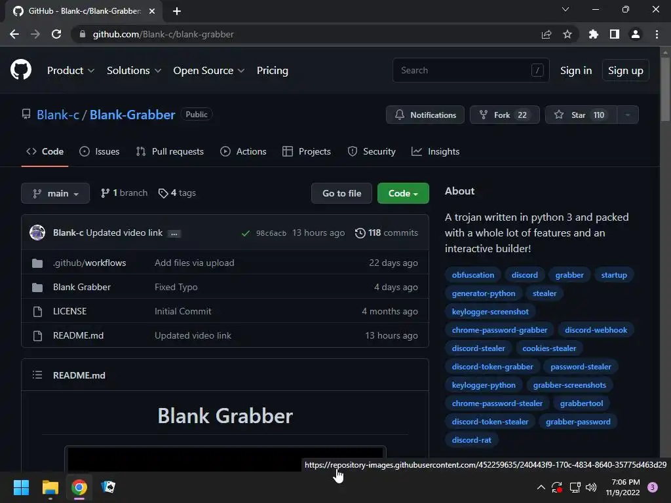Open the green Code dropdown button
The image size is (671, 503).
coord(403,193)
